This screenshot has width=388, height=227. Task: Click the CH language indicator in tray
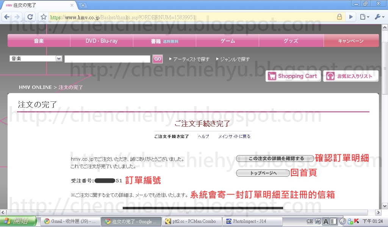click(x=310, y=221)
